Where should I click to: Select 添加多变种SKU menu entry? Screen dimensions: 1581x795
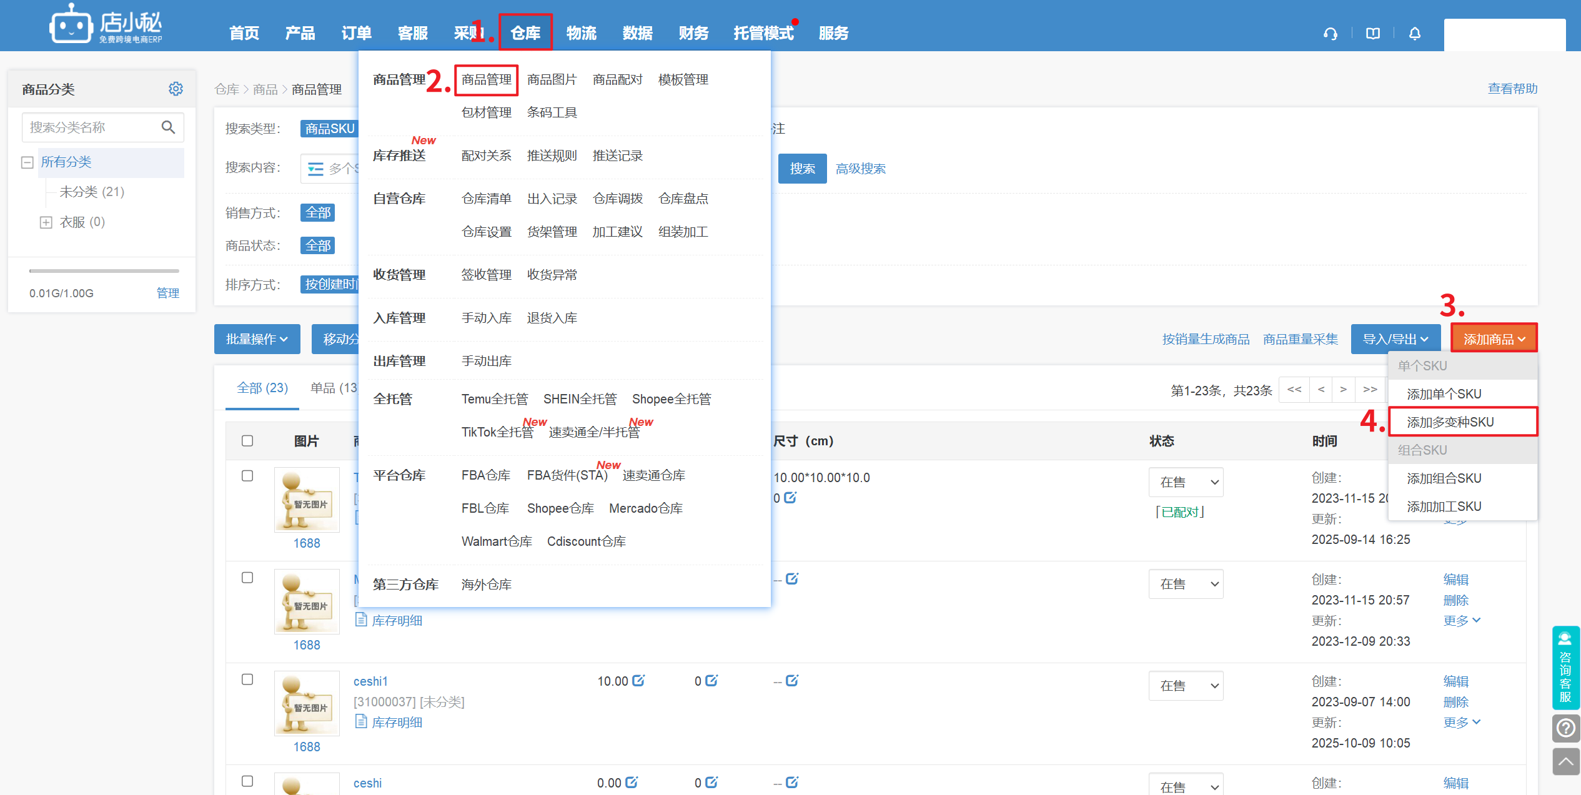point(1450,422)
